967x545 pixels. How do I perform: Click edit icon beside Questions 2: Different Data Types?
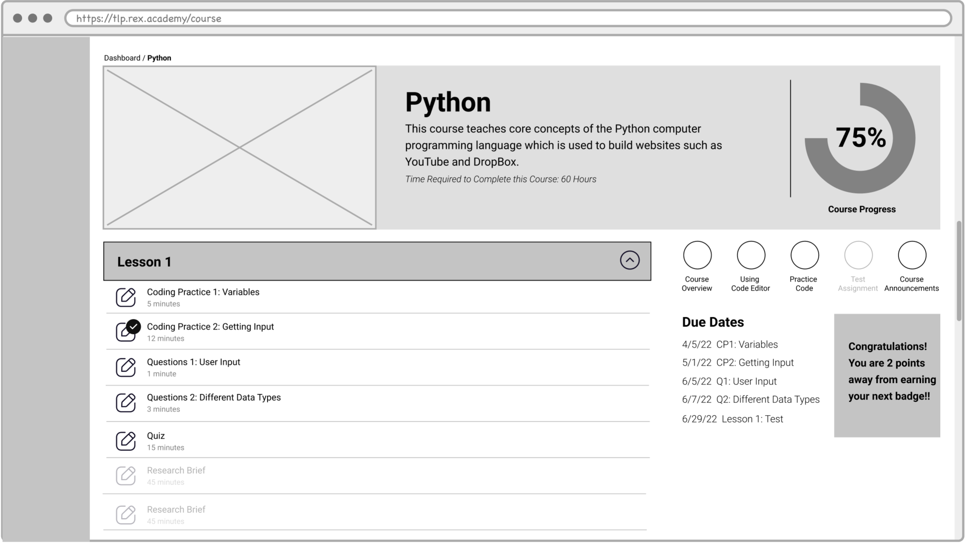(x=125, y=403)
